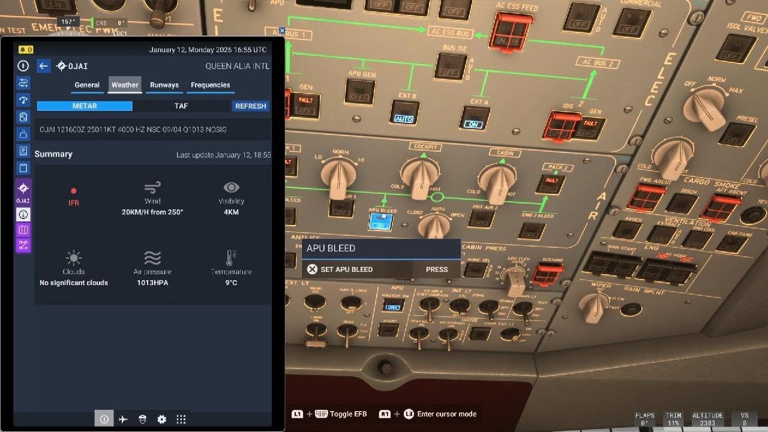Switch to the Runways tab
Screen dimensions: 768x432
164,85
